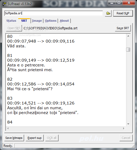Viewport: 137px width, 150px height.
Task: Switch to the Status tab
Action: [x=11, y=21]
